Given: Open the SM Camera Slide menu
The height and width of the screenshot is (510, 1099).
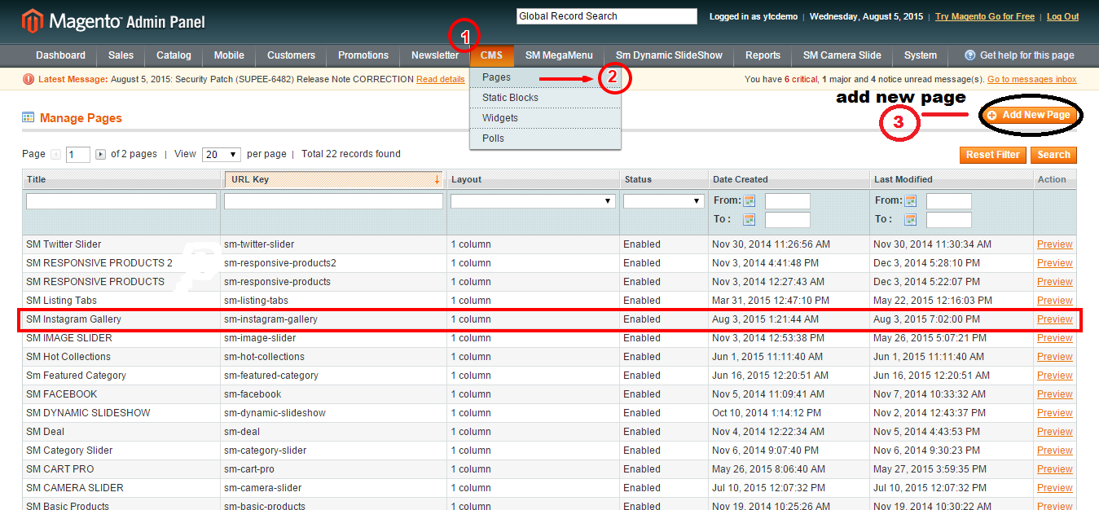Looking at the screenshot, I should (842, 55).
